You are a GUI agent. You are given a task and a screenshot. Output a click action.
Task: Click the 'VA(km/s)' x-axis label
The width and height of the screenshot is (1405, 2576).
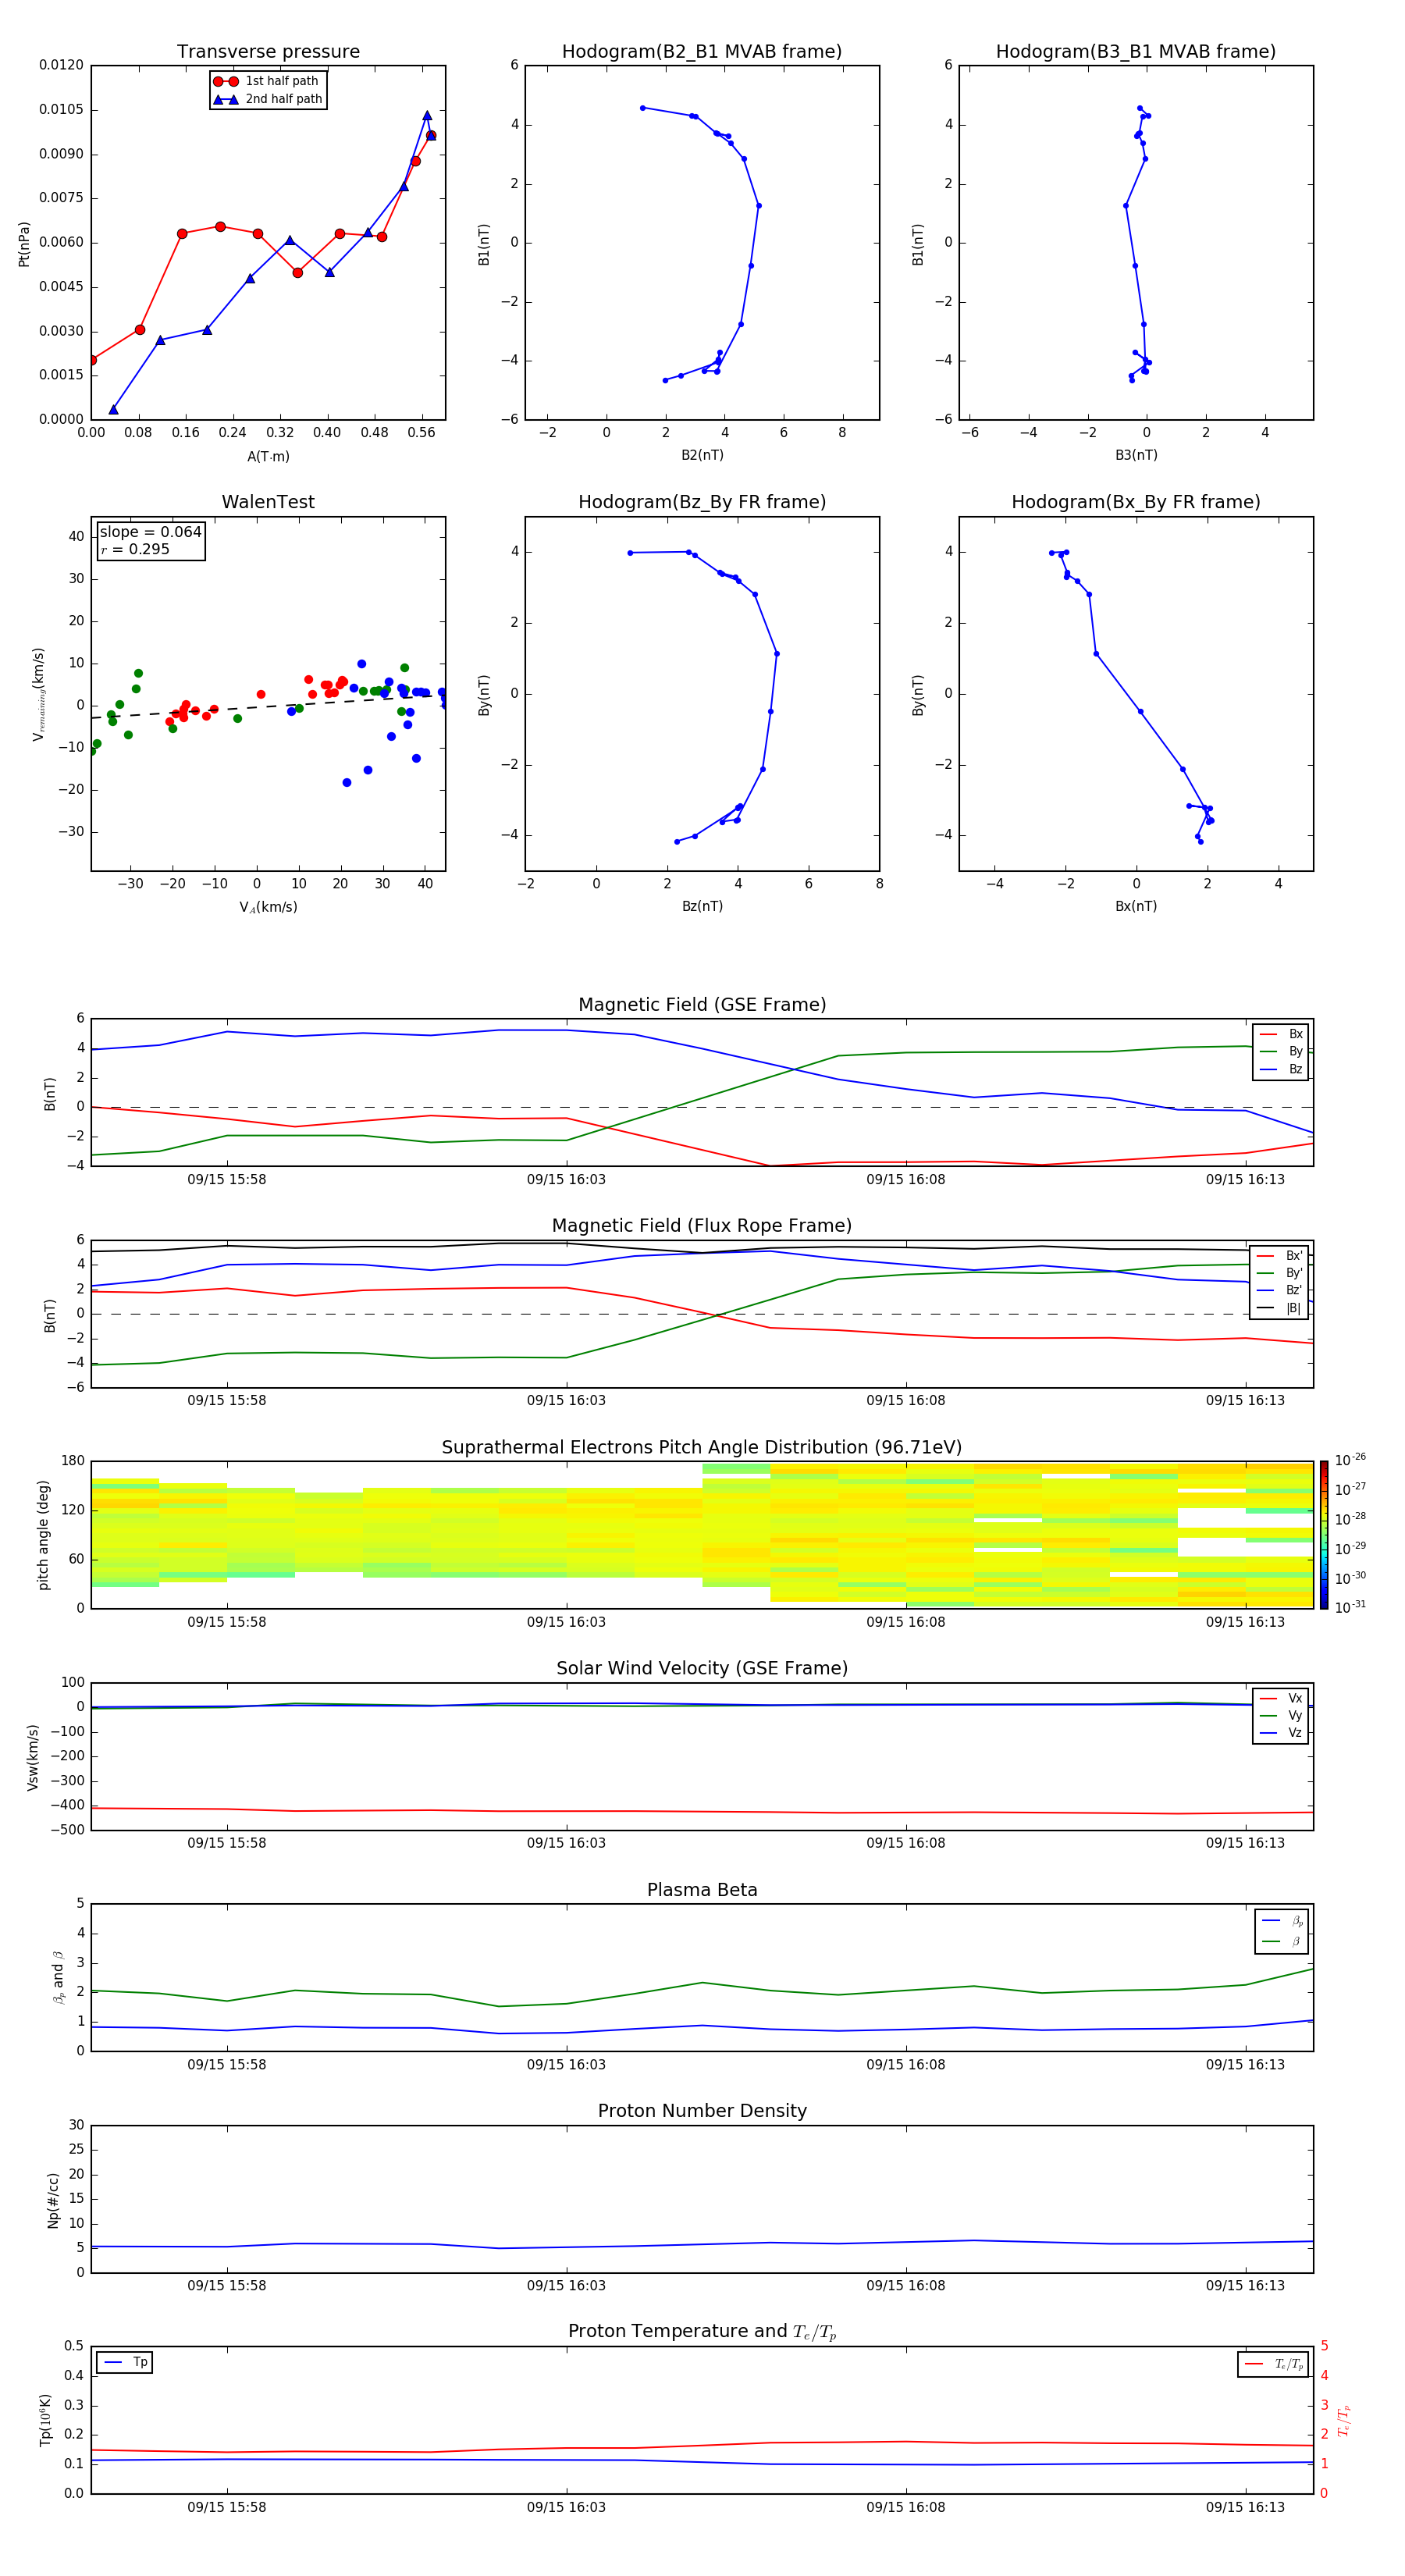(268, 907)
